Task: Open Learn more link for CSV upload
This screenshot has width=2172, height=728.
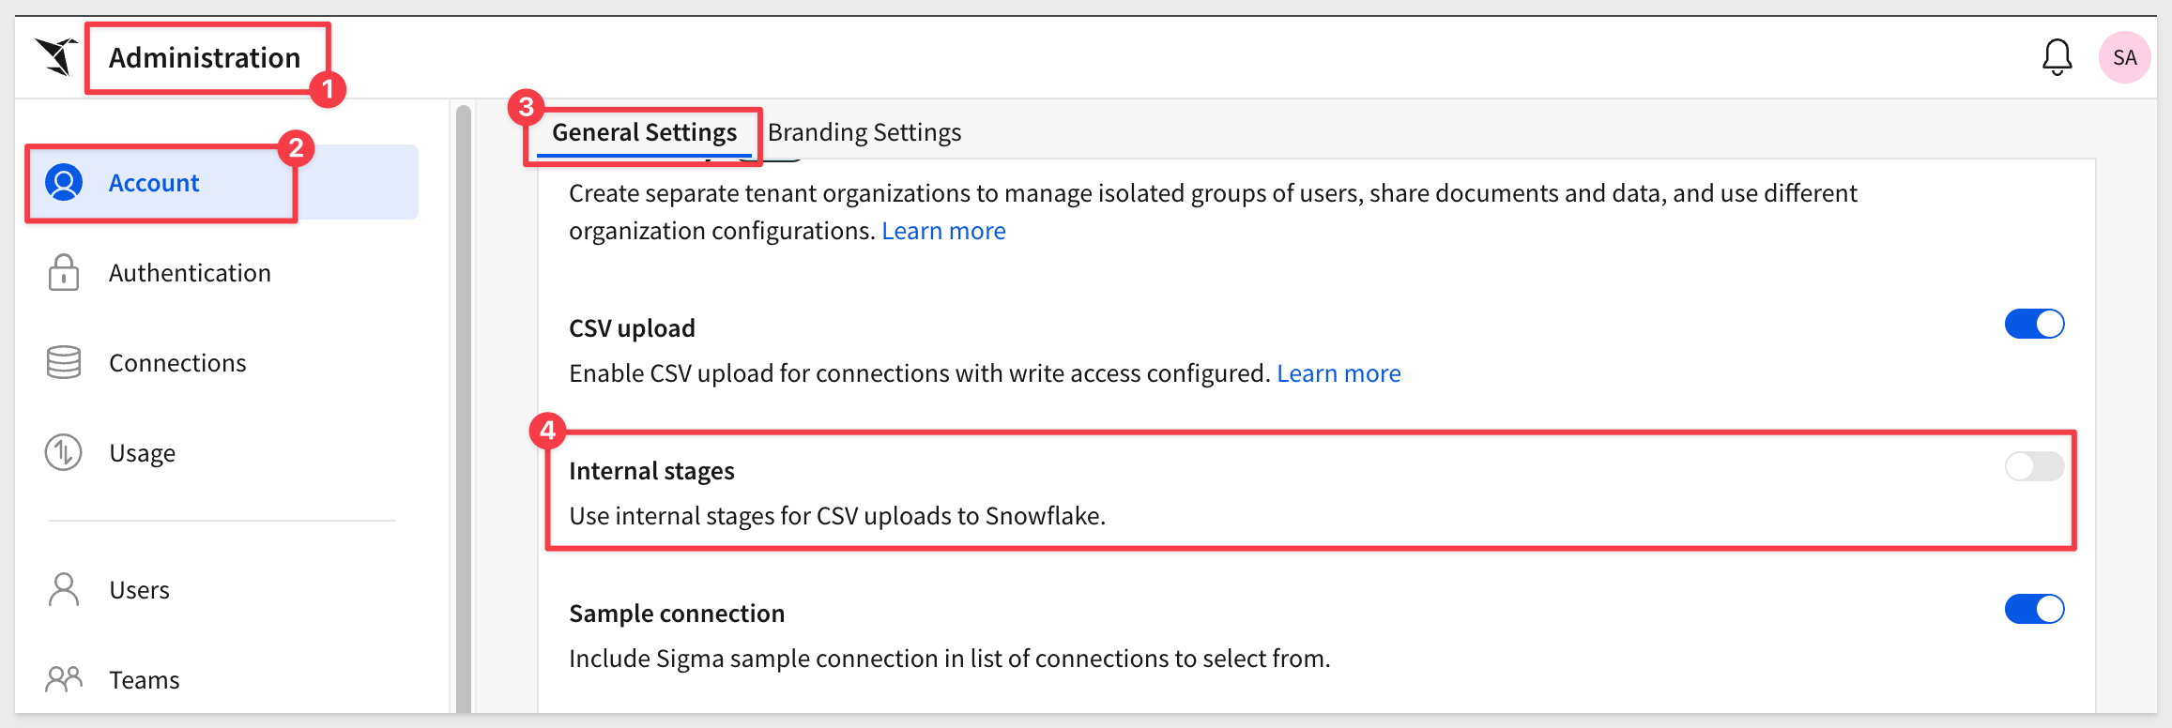Action: (x=1338, y=373)
